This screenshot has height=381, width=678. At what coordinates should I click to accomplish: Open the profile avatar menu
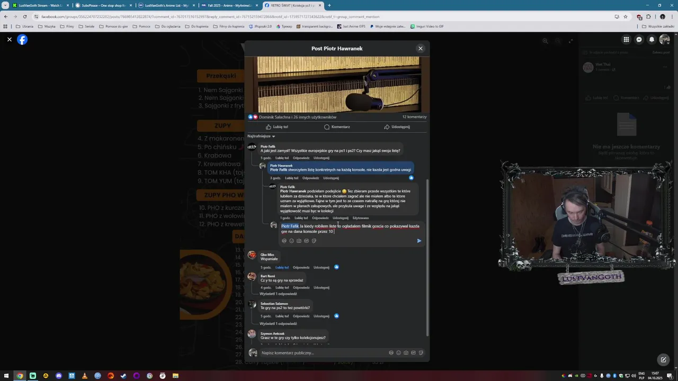pos(664,40)
